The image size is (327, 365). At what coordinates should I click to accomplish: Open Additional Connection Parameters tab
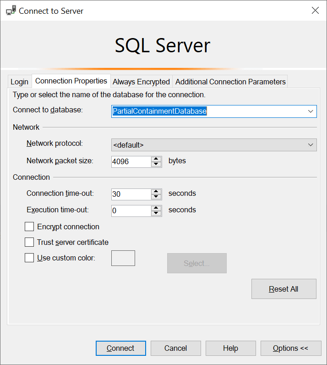click(230, 82)
